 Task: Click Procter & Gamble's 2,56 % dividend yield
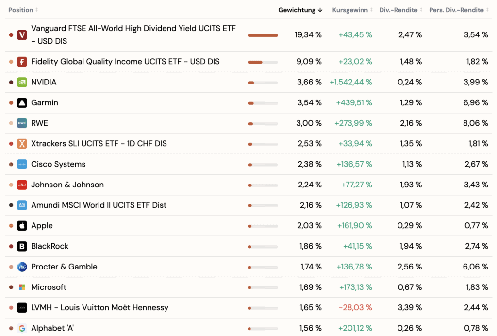point(410,267)
